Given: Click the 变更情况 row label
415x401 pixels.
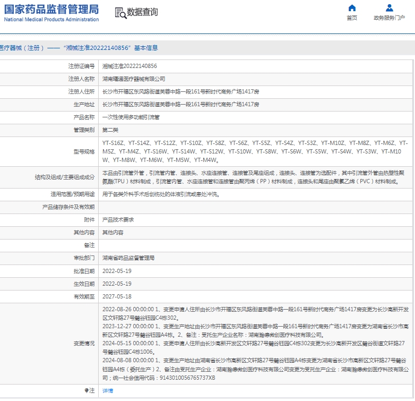Looking at the screenshot, I should point(84,343).
